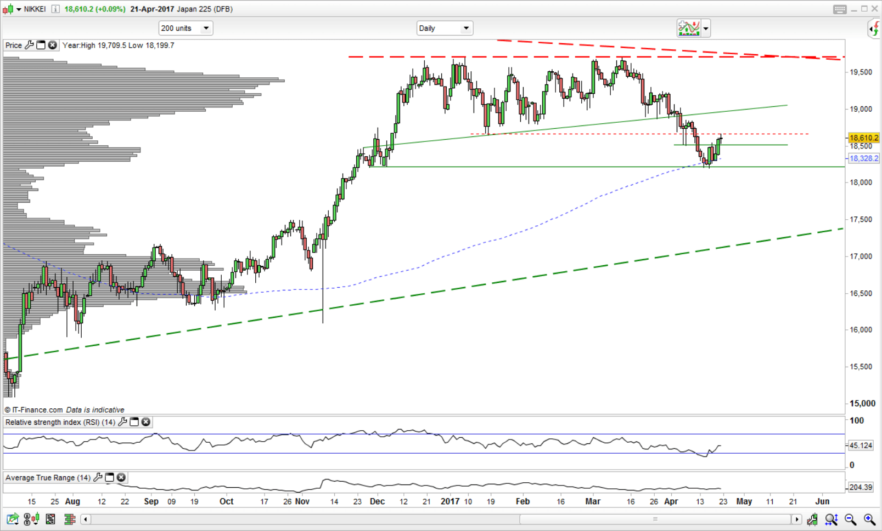Remove the Price panel with X icon
Image resolution: width=882 pixels, height=531 pixels.
[53, 45]
